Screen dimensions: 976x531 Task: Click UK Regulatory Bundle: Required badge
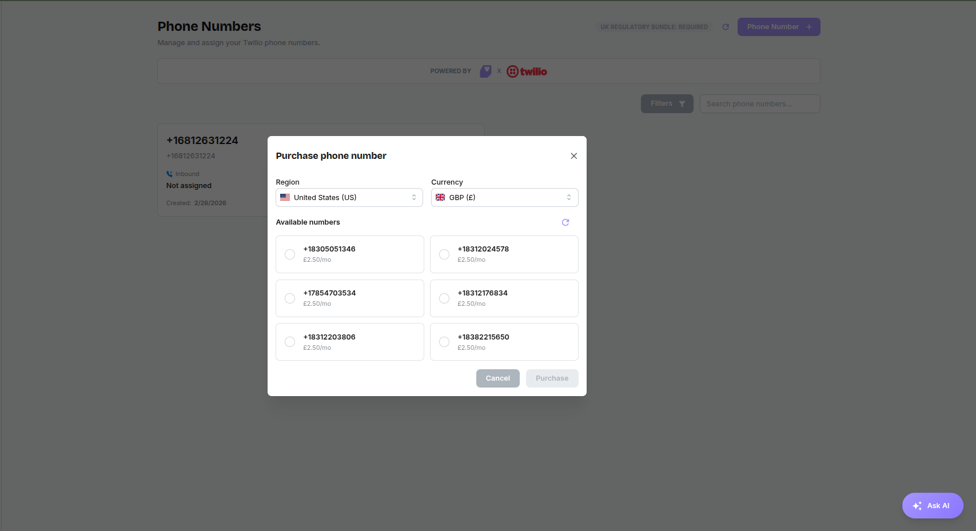pyautogui.click(x=654, y=27)
